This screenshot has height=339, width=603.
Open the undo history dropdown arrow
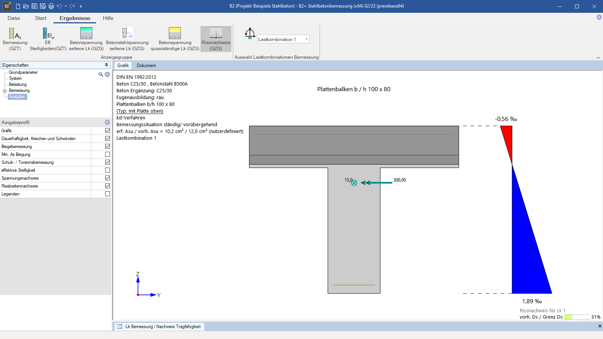click(x=66, y=6)
